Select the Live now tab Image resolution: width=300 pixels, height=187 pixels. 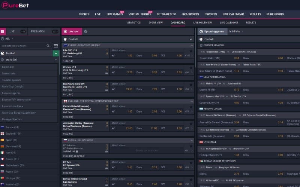(x=72, y=31)
